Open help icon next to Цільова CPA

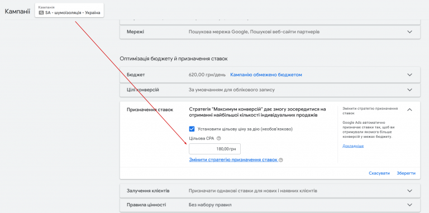[x=218, y=138]
